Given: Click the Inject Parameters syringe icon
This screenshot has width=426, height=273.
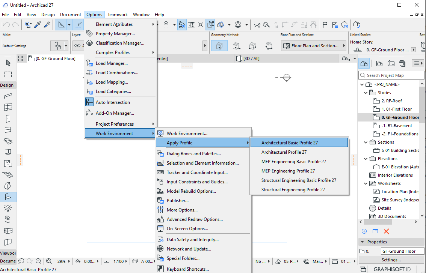Looking at the screenshot, I should pos(47,25).
